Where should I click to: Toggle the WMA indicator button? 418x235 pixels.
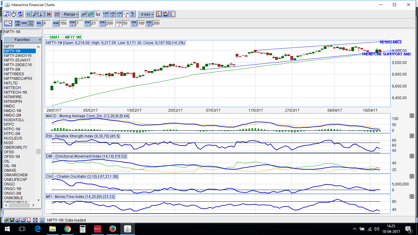(x=56, y=23)
